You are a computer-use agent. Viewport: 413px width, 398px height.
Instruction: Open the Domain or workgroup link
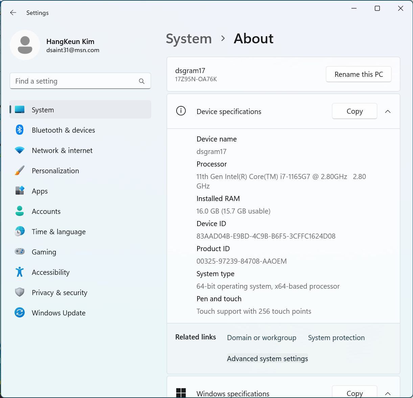point(261,338)
